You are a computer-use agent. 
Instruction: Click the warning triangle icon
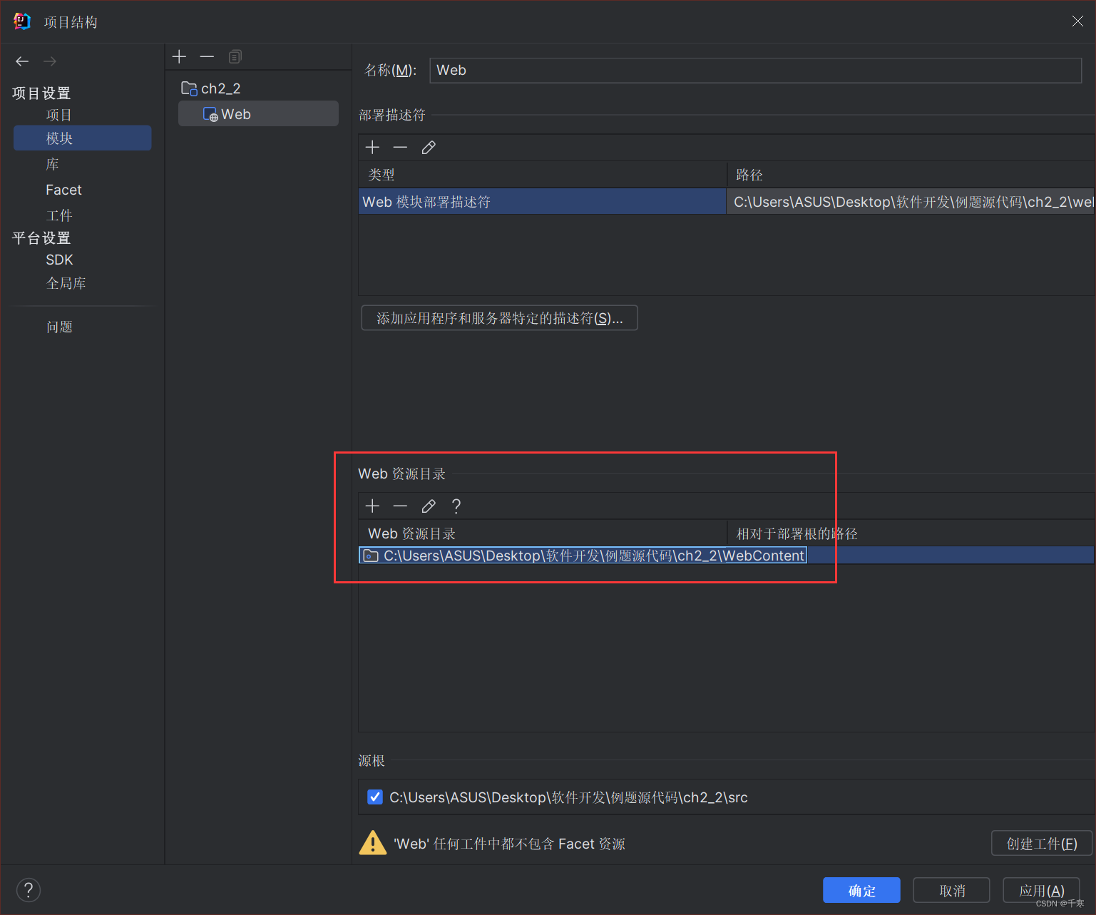click(x=373, y=843)
